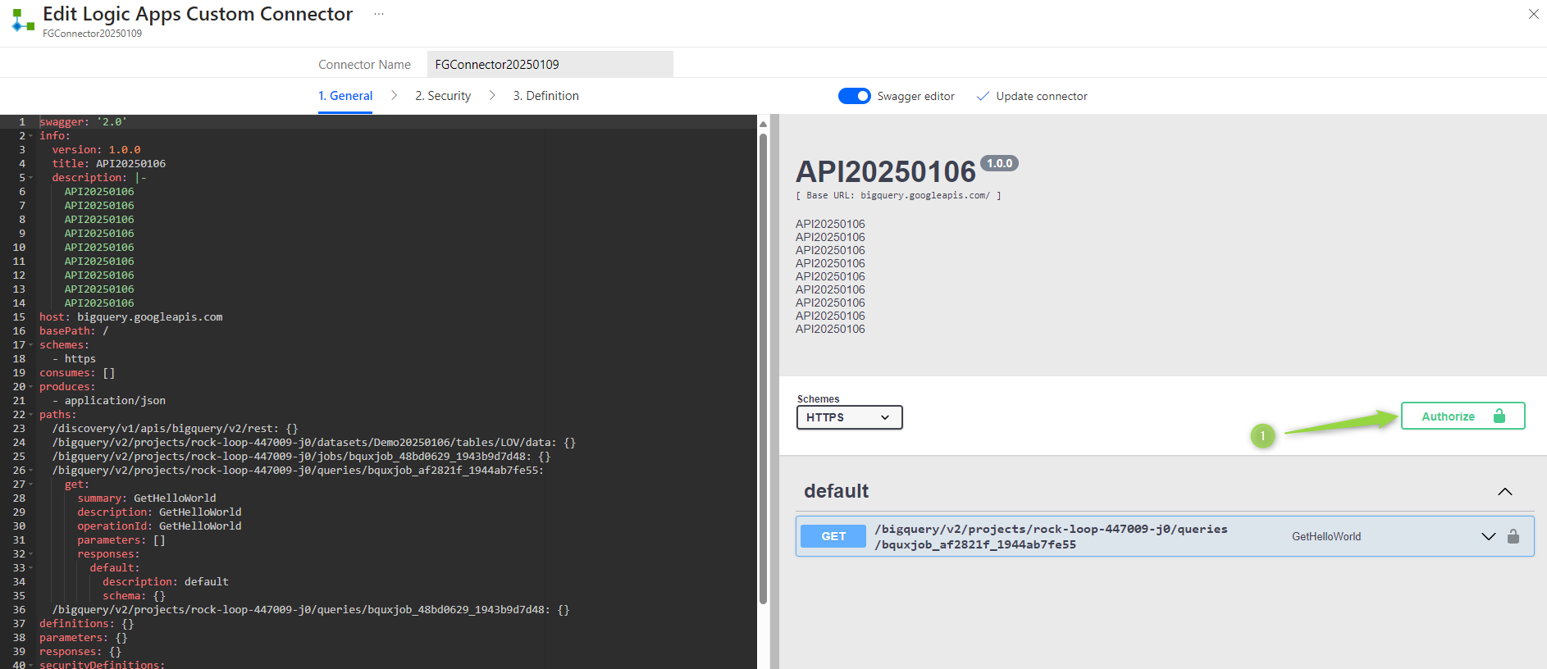
Task: Click the basePath: / line
Action: click(74, 331)
